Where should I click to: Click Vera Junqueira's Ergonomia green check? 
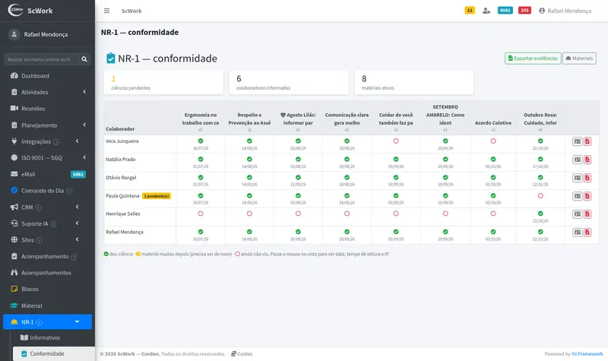coord(201,141)
